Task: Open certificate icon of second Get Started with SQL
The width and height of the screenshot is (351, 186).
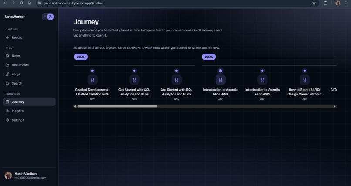Action: coord(176,80)
